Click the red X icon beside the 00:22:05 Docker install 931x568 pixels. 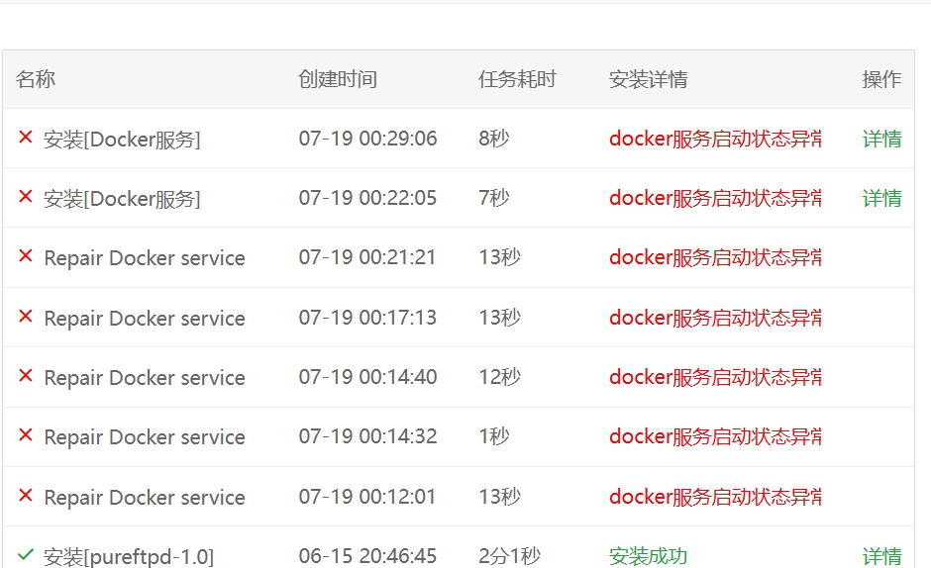click(26, 197)
